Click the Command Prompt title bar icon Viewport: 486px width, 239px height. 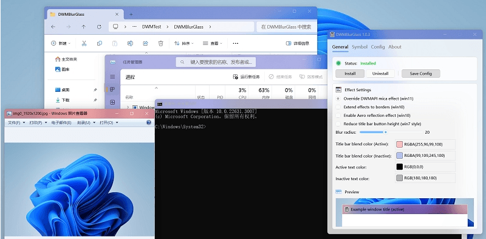click(x=160, y=103)
